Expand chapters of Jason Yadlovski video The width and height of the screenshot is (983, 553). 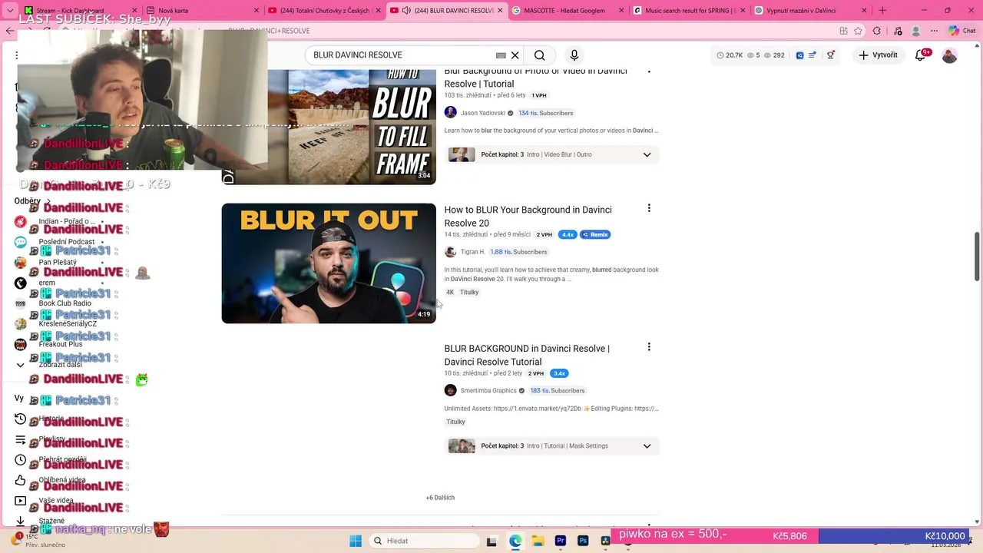647,154
